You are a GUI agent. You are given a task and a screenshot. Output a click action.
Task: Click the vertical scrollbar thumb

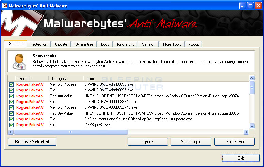click(x=252, y=88)
